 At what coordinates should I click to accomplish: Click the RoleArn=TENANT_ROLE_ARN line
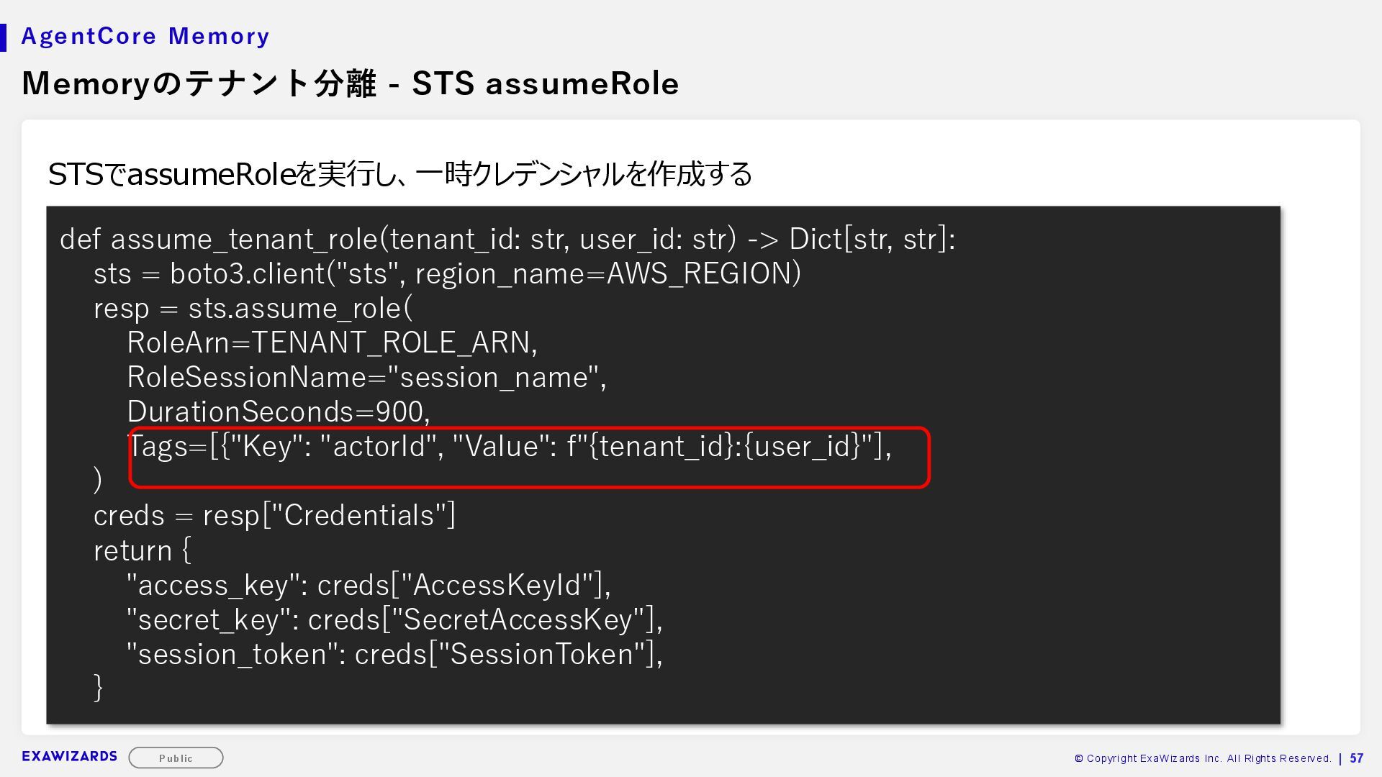coord(332,342)
